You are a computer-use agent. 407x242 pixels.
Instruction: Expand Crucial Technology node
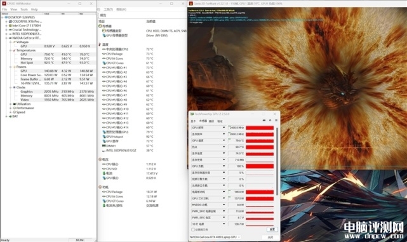(6, 30)
